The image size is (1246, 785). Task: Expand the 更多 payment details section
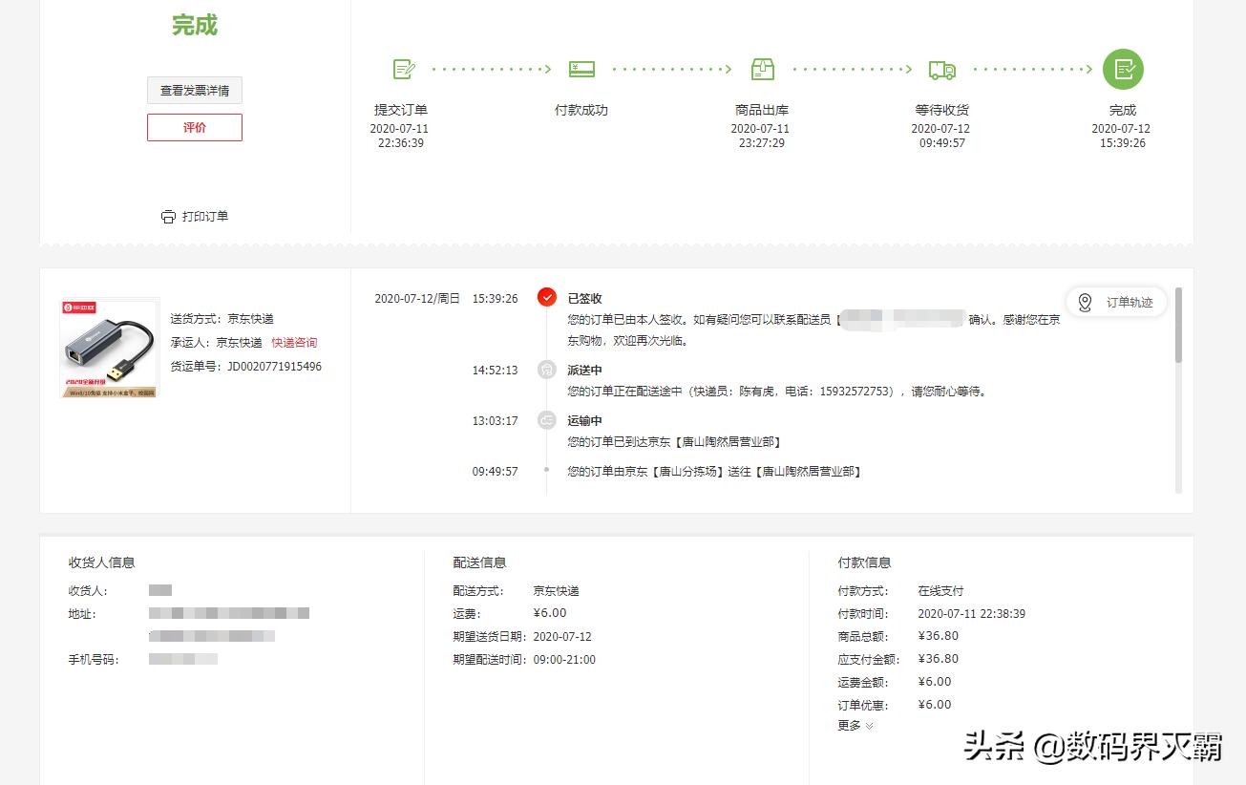[x=851, y=725]
